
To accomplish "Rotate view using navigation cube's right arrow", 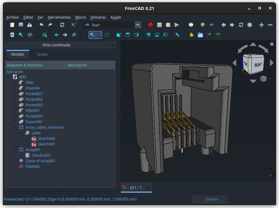I will 272,63.
